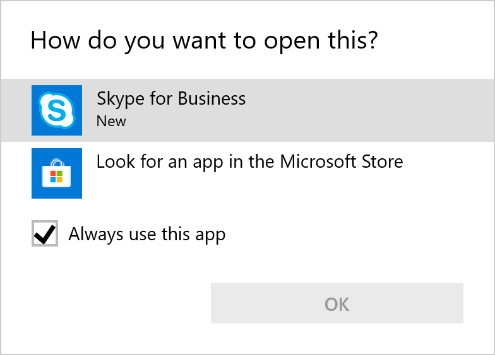Click the Skype for Business icon

57,110
